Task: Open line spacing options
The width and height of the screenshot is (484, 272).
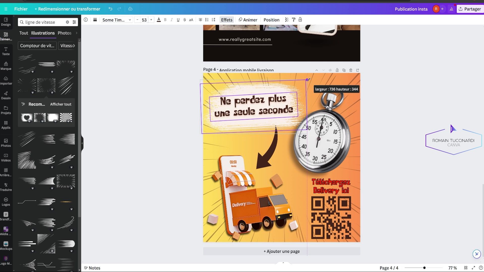Action: click(x=214, y=20)
